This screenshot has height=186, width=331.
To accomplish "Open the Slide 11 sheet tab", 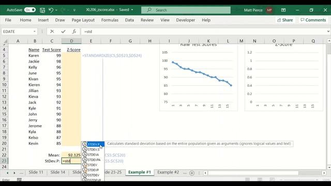I will [x=36, y=172].
